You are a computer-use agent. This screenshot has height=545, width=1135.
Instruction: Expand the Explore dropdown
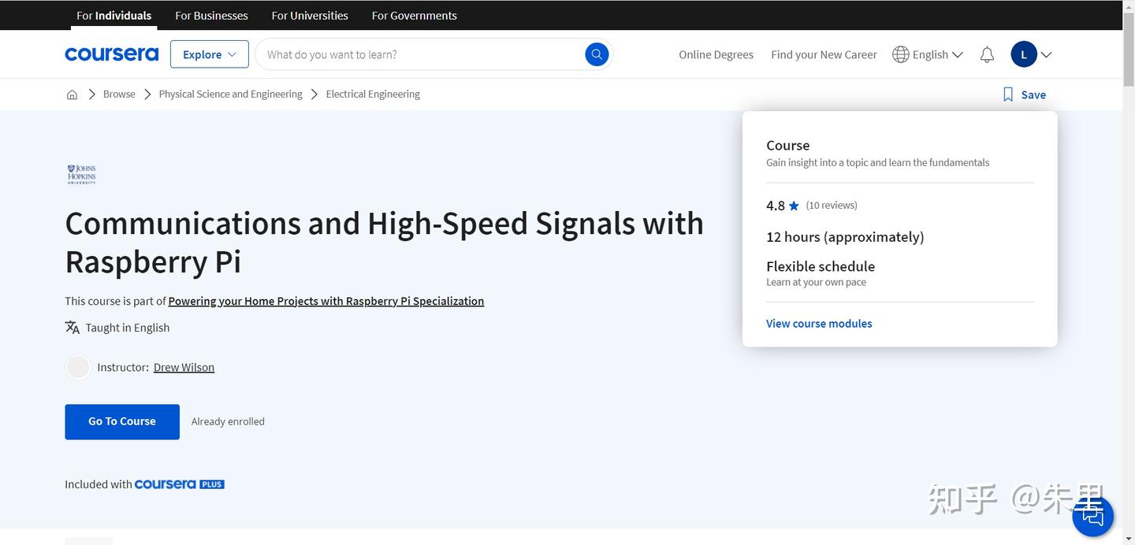210,54
